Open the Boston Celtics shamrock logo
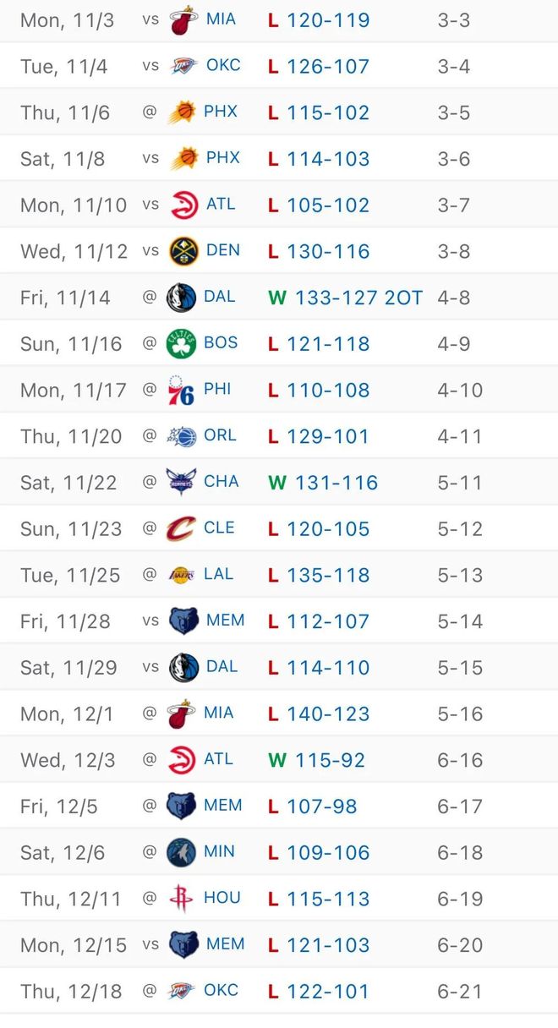Viewport: 558px width, 1028px height. pyautogui.click(x=181, y=344)
